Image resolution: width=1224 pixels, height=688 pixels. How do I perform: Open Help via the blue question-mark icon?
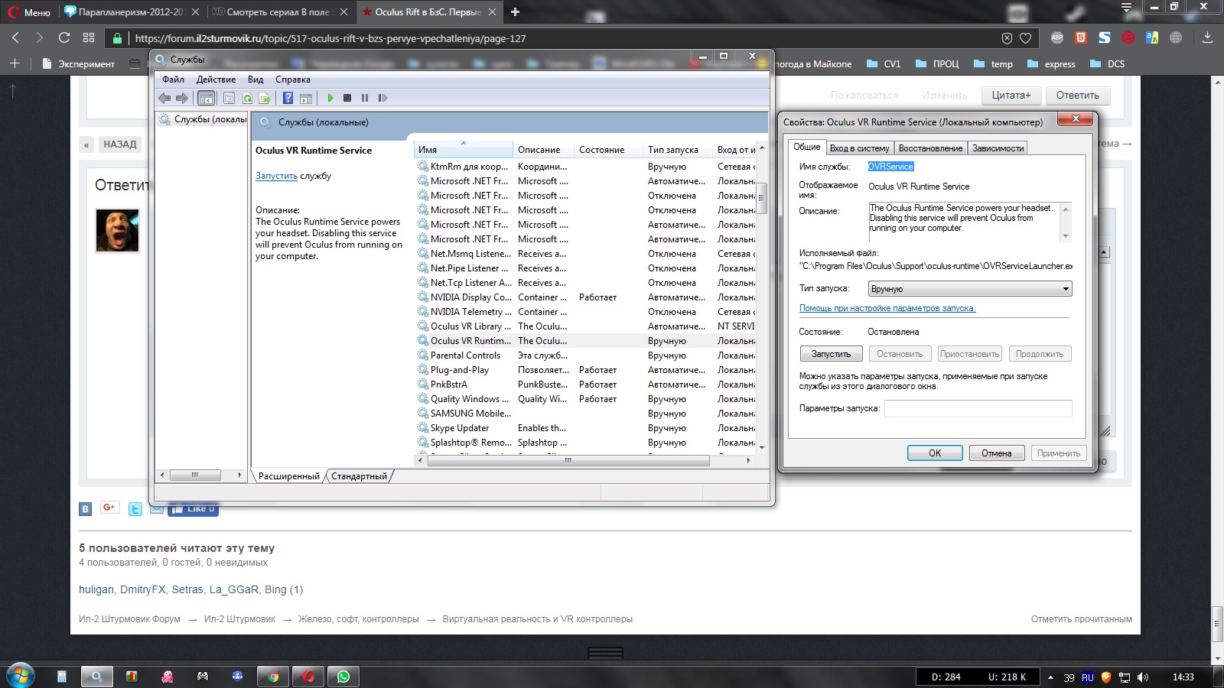click(x=288, y=98)
